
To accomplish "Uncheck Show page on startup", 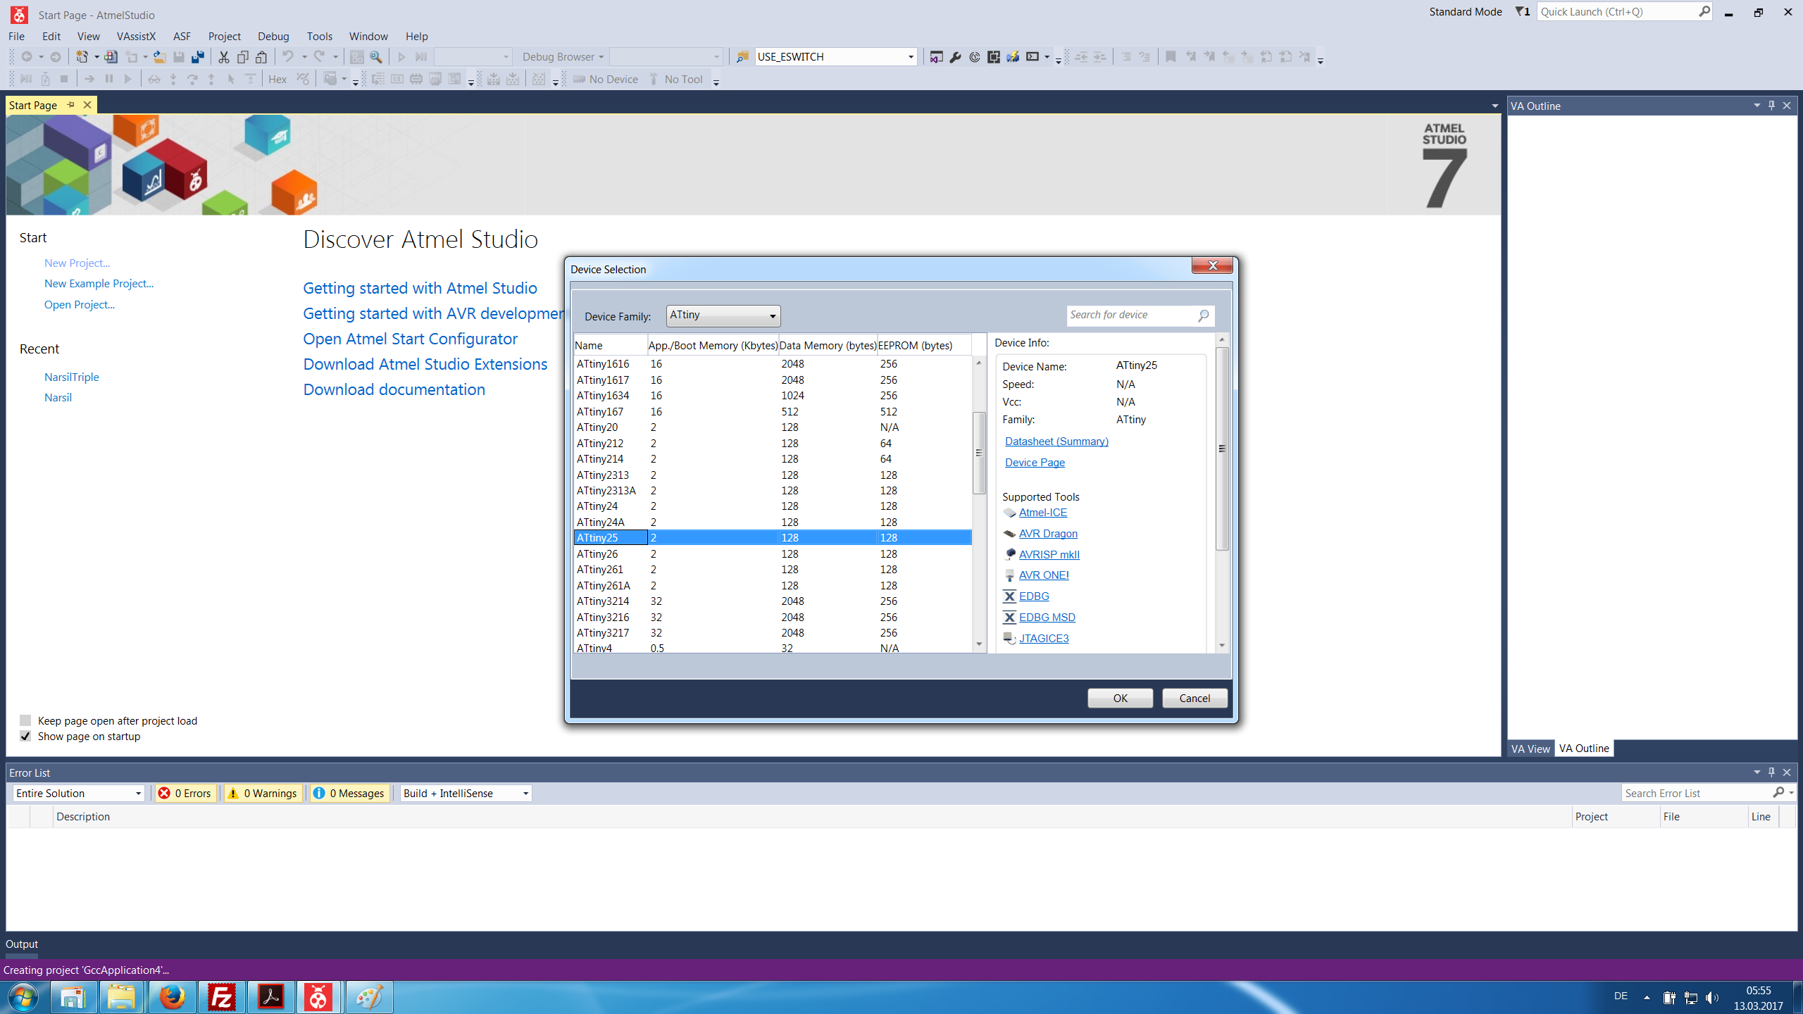I will click(25, 736).
